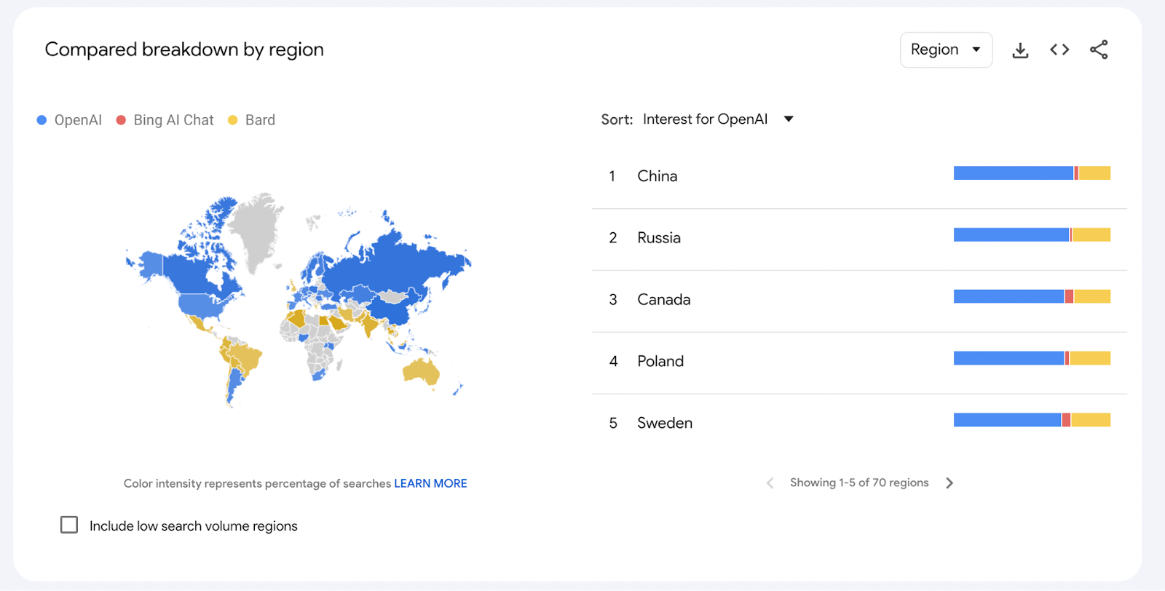Screen dimensions: 1165x591
Task: Click the Canada region entry
Action: (x=663, y=300)
